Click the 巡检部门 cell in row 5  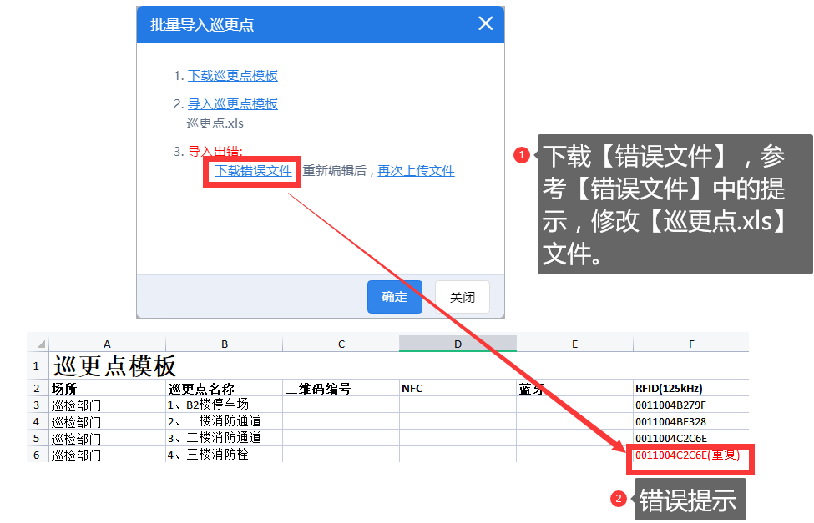[x=107, y=438]
